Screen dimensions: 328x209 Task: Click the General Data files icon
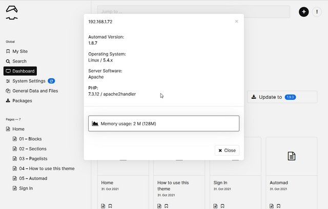[x=8, y=91]
